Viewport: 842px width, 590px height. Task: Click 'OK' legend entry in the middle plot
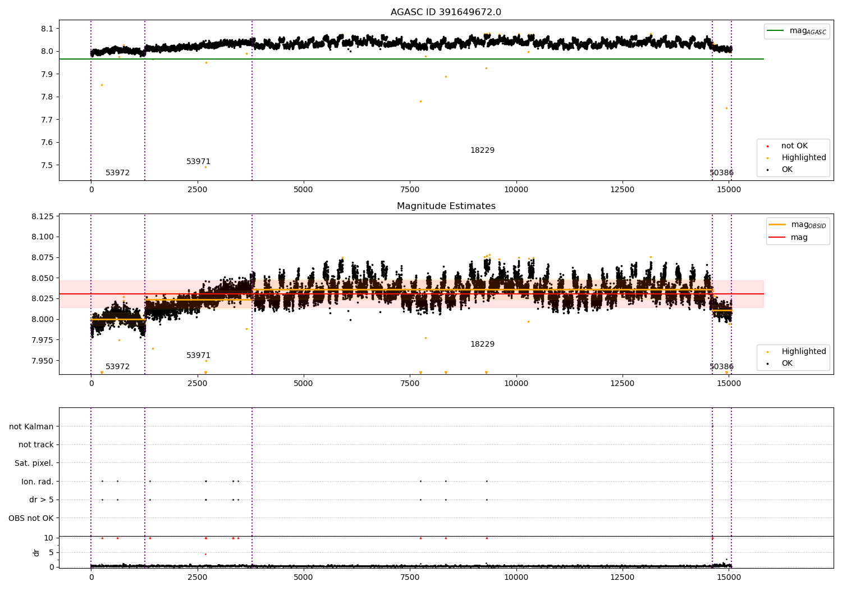click(x=780, y=364)
